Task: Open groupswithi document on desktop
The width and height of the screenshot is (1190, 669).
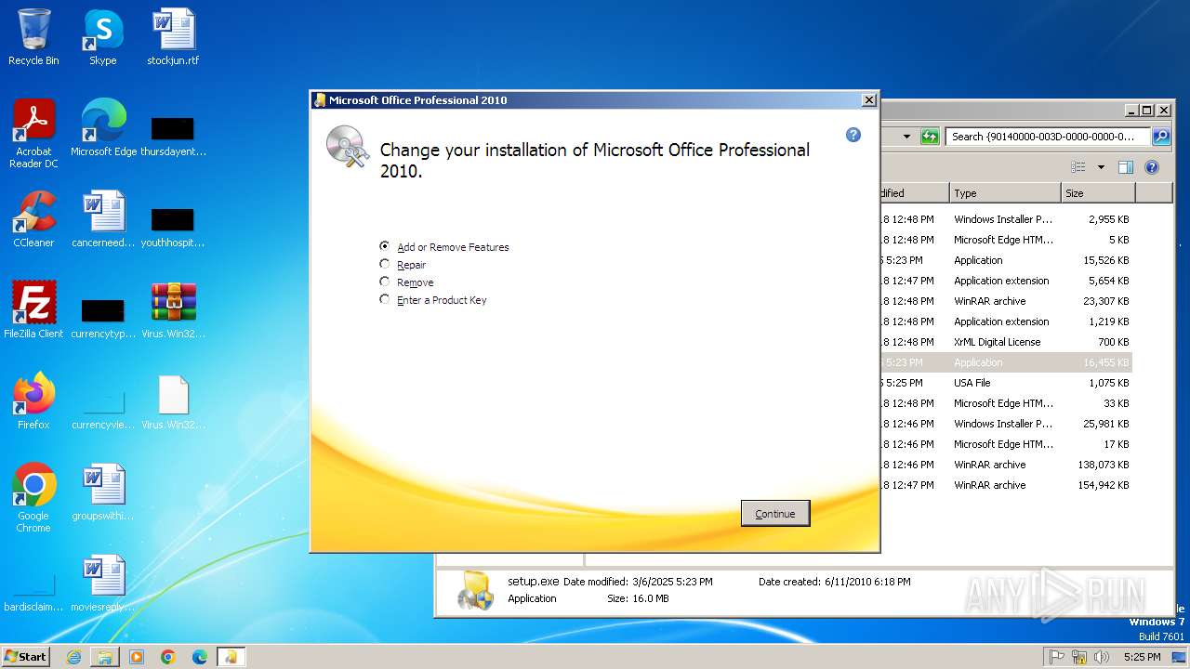Action: click(103, 493)
